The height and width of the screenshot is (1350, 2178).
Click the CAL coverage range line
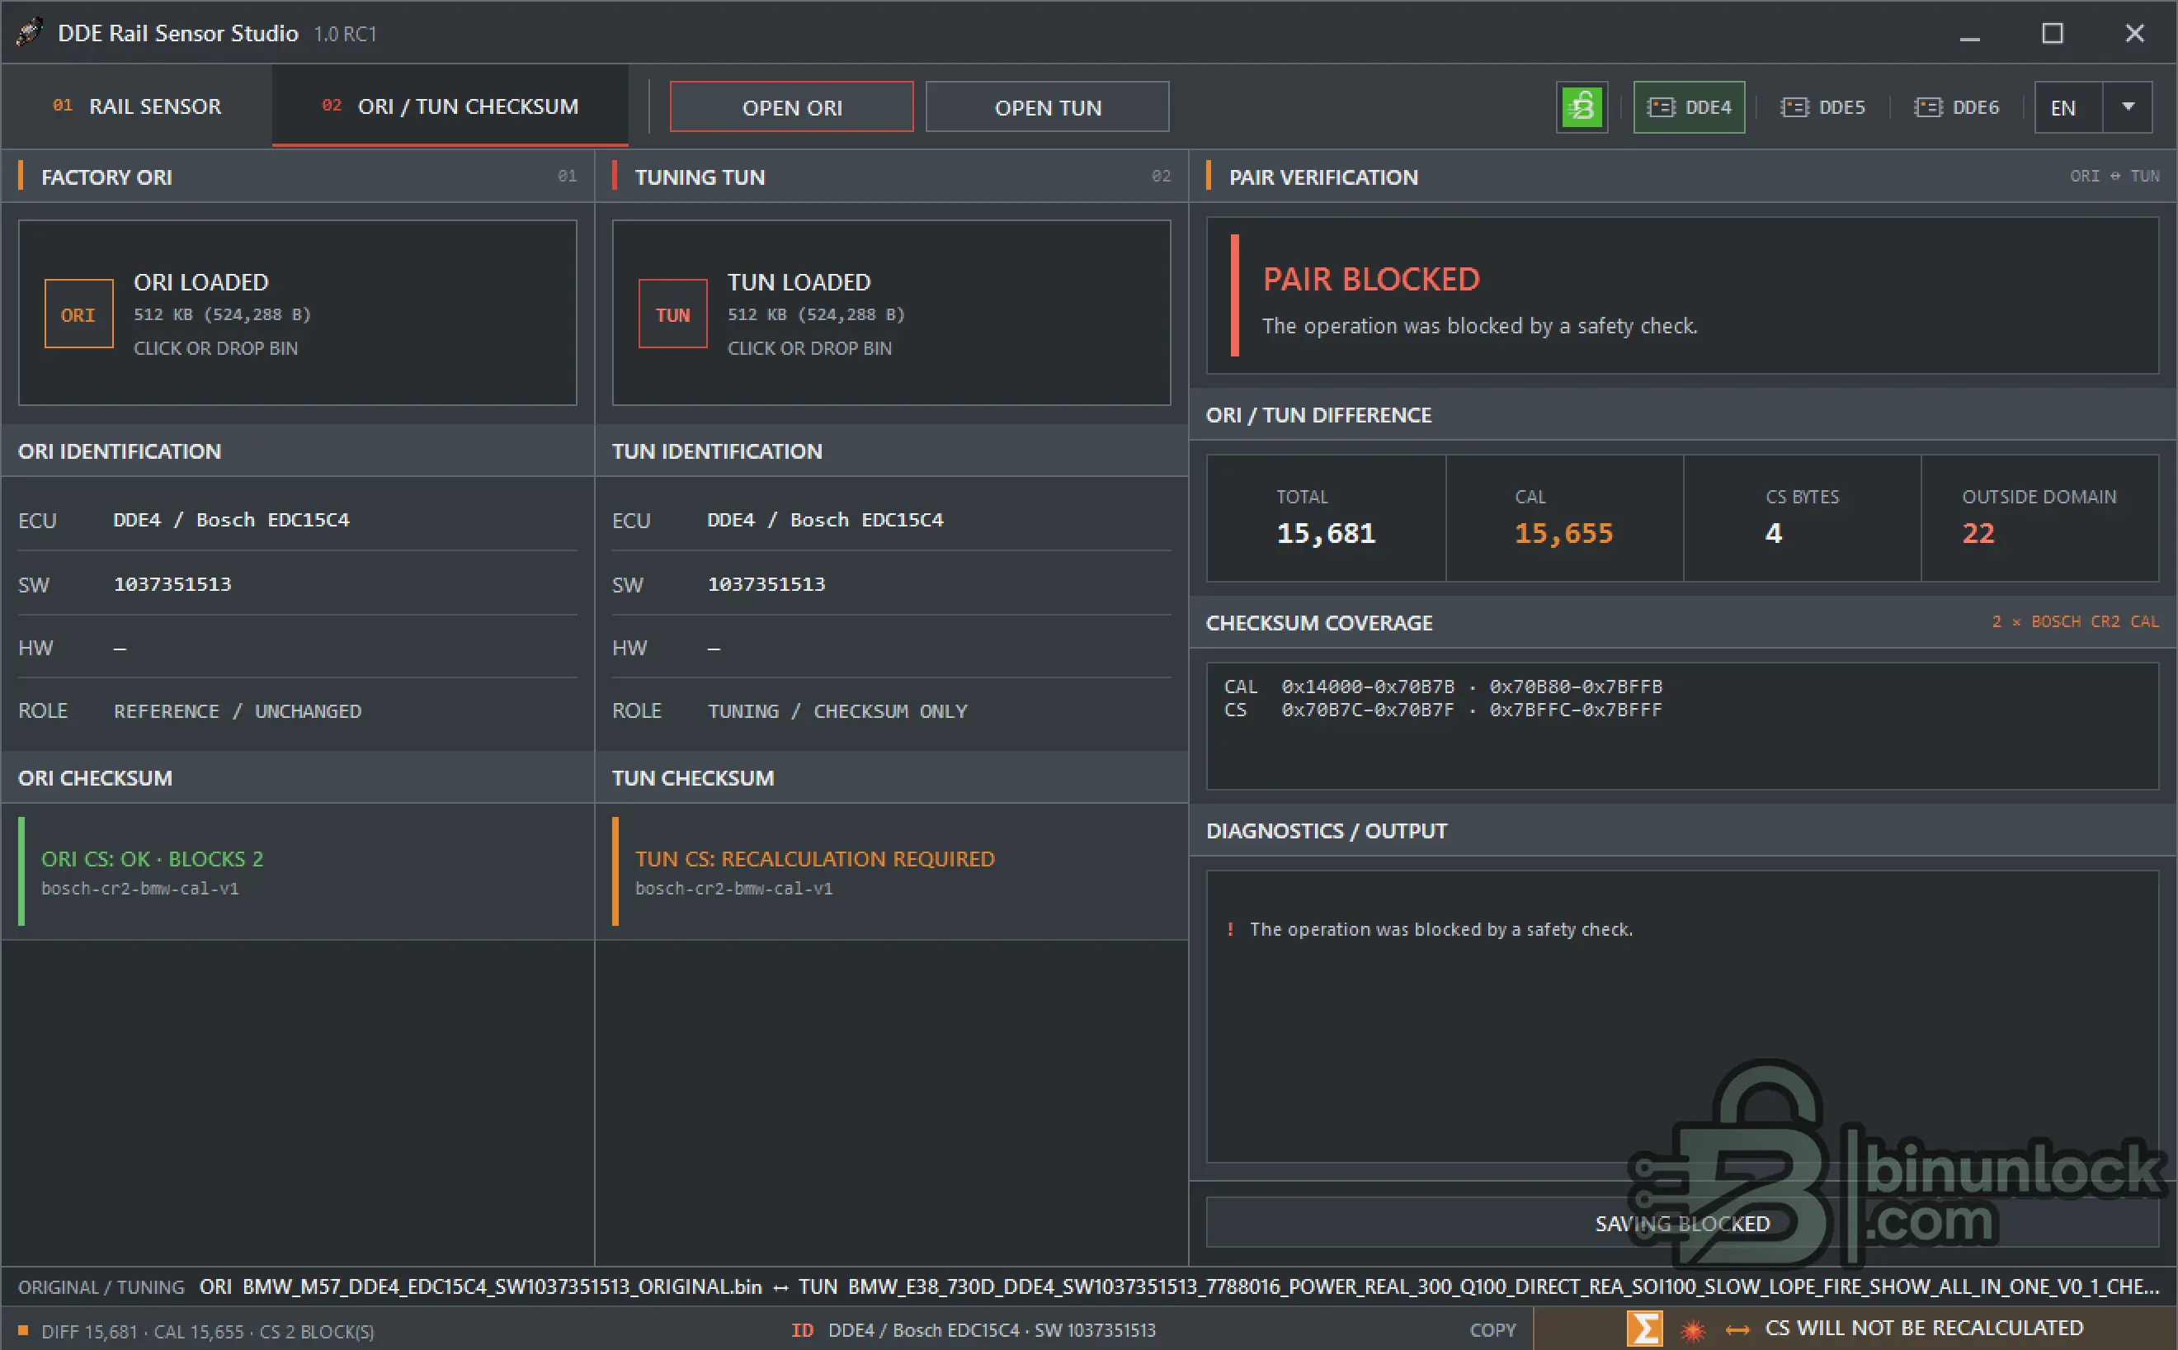click(1444, 686)
